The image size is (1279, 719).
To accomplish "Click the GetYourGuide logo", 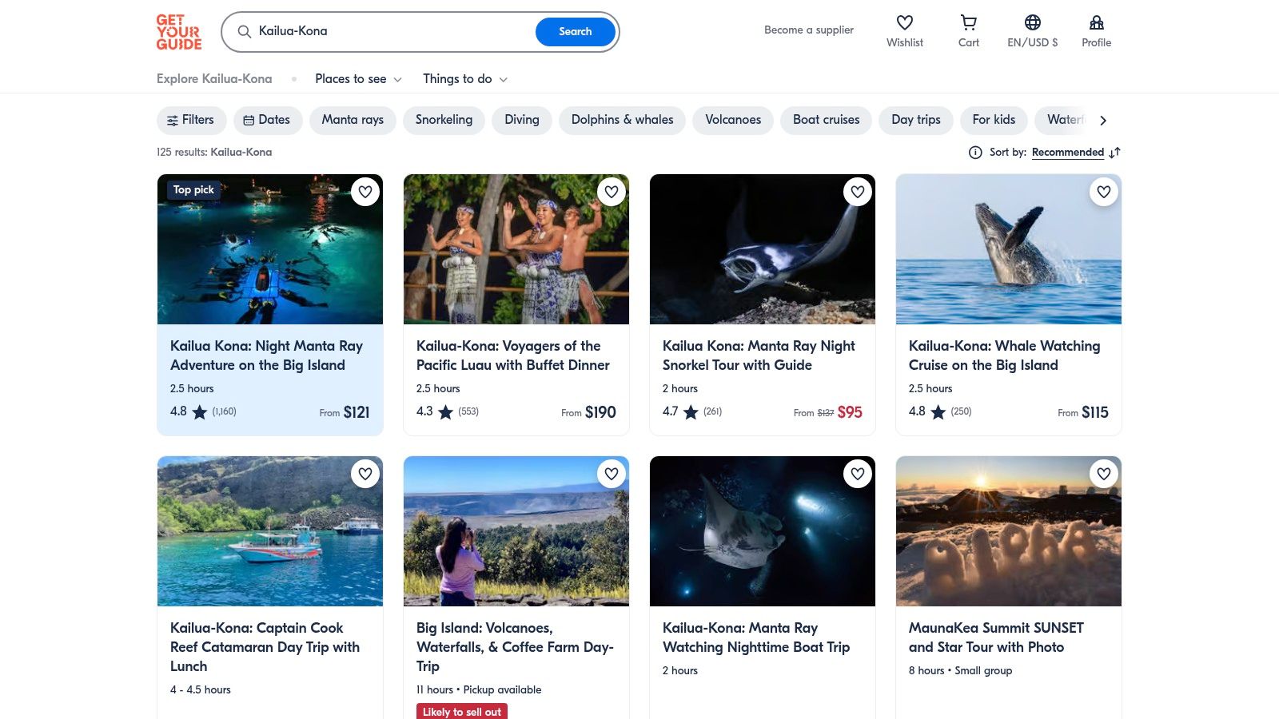I will pos(179,32).
